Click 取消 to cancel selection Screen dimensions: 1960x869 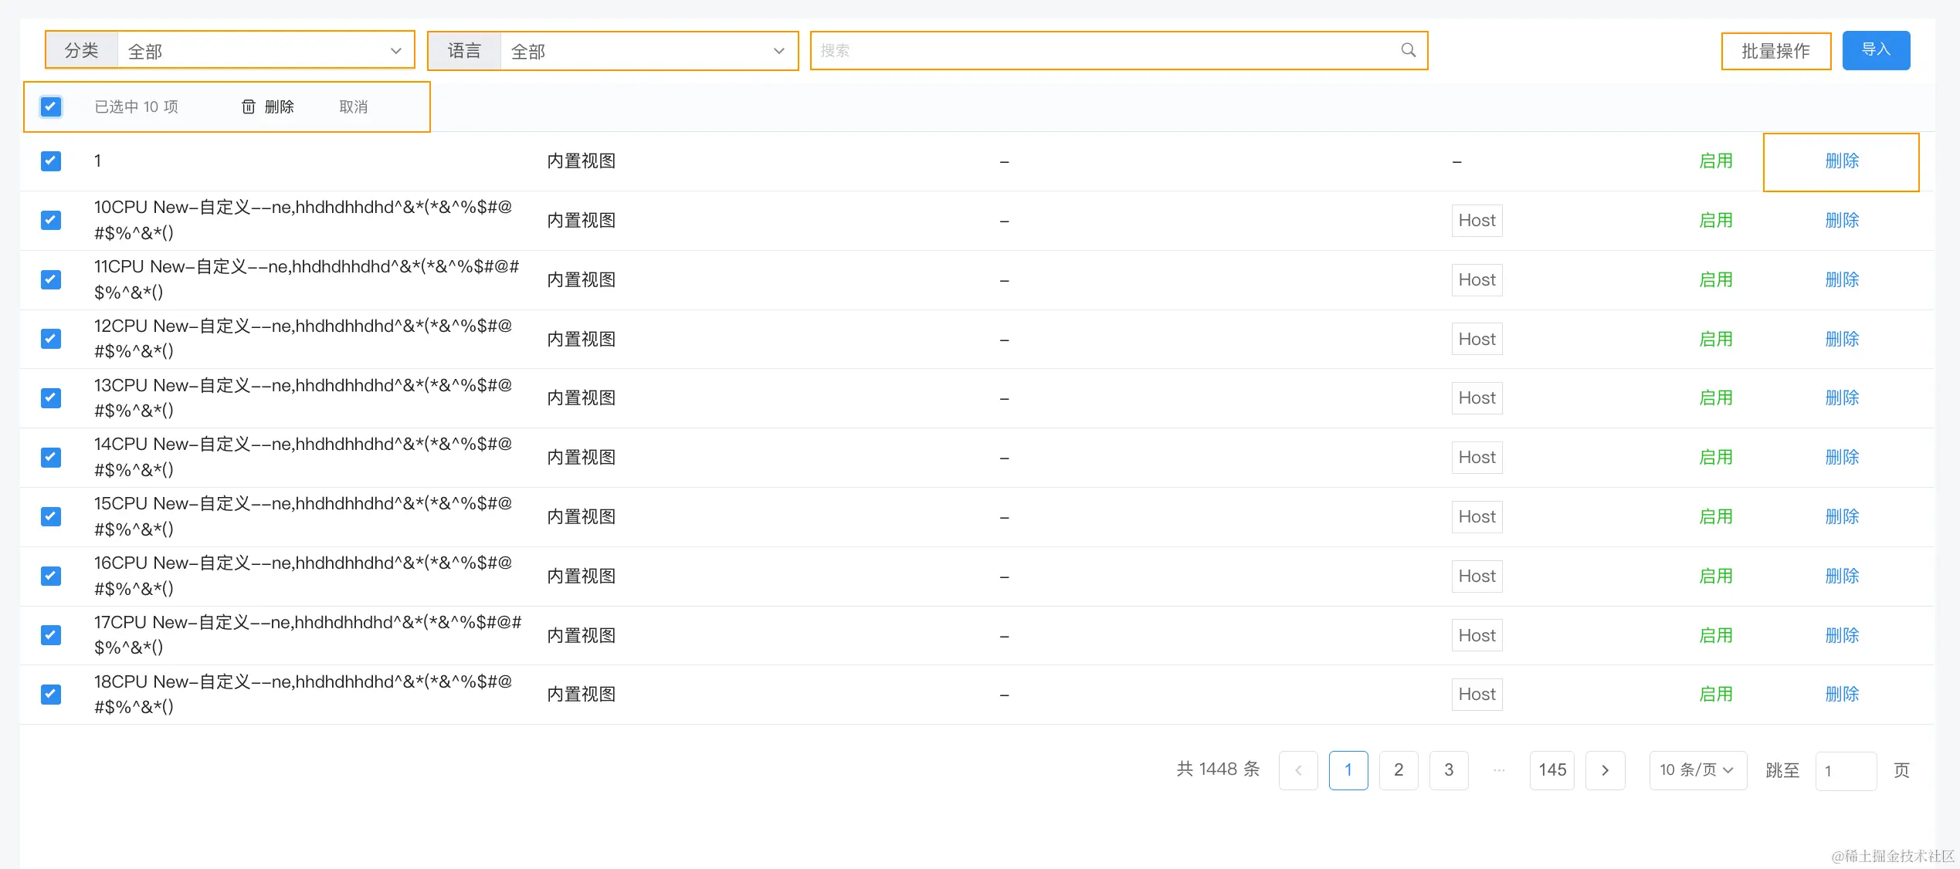point(353,107)
